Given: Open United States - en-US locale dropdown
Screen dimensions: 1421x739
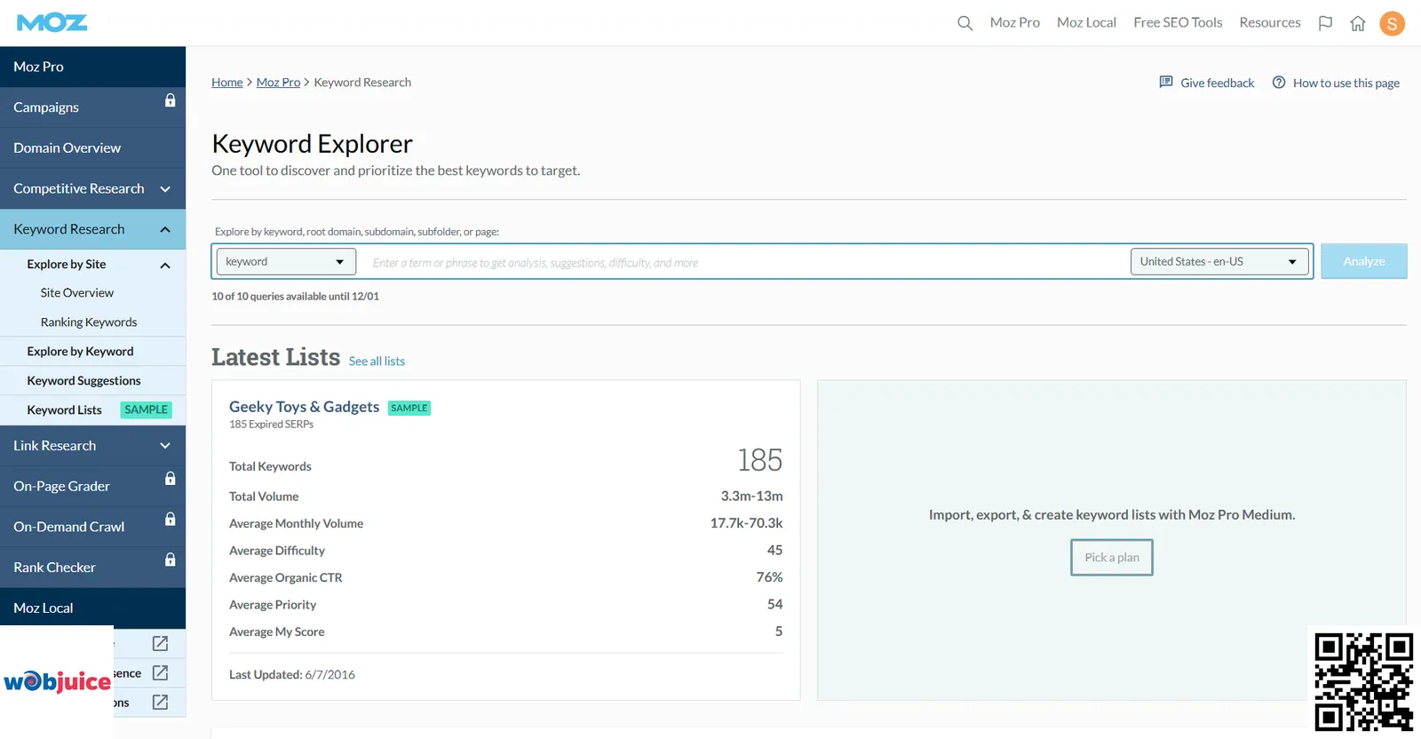Looking at the screenshot, I should click(x=1219, y=262).
